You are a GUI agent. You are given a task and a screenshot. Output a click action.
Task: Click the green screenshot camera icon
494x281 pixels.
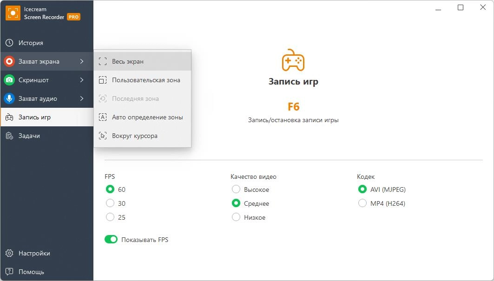point(9,80)
